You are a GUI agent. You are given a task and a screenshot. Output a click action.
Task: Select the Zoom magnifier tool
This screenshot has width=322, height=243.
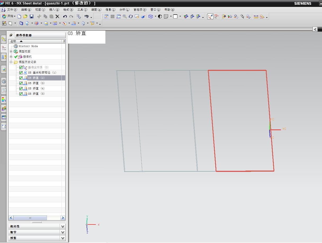coord(125,16)
